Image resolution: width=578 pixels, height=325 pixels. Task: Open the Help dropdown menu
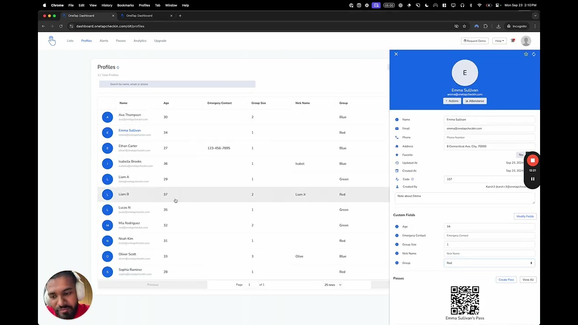(x=499, y=41)
